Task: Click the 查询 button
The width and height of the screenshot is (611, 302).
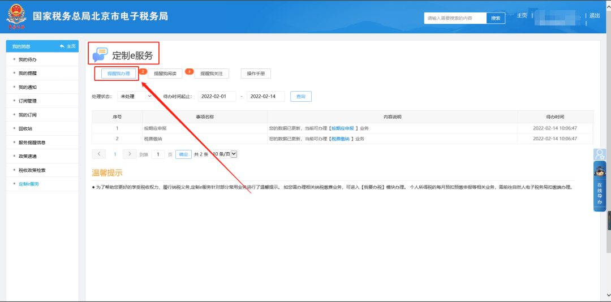Action: click(x=301, y=96)
